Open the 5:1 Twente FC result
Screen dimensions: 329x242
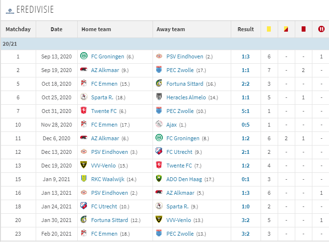245,111
